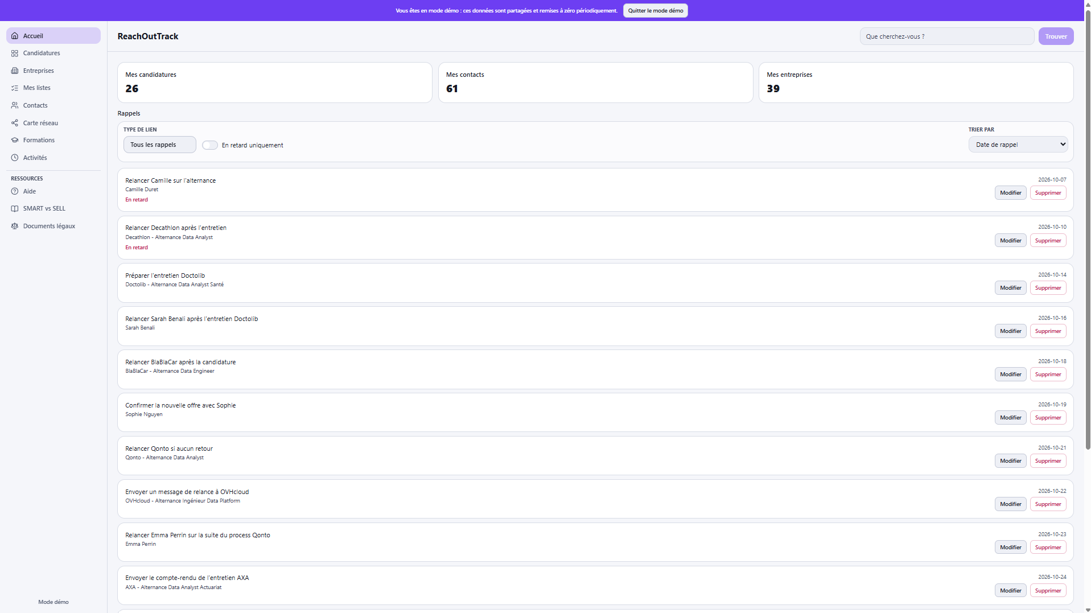Open Carte réseau share-nodes icon
This screenshot has height=613, width=1091.
[15, 123]
